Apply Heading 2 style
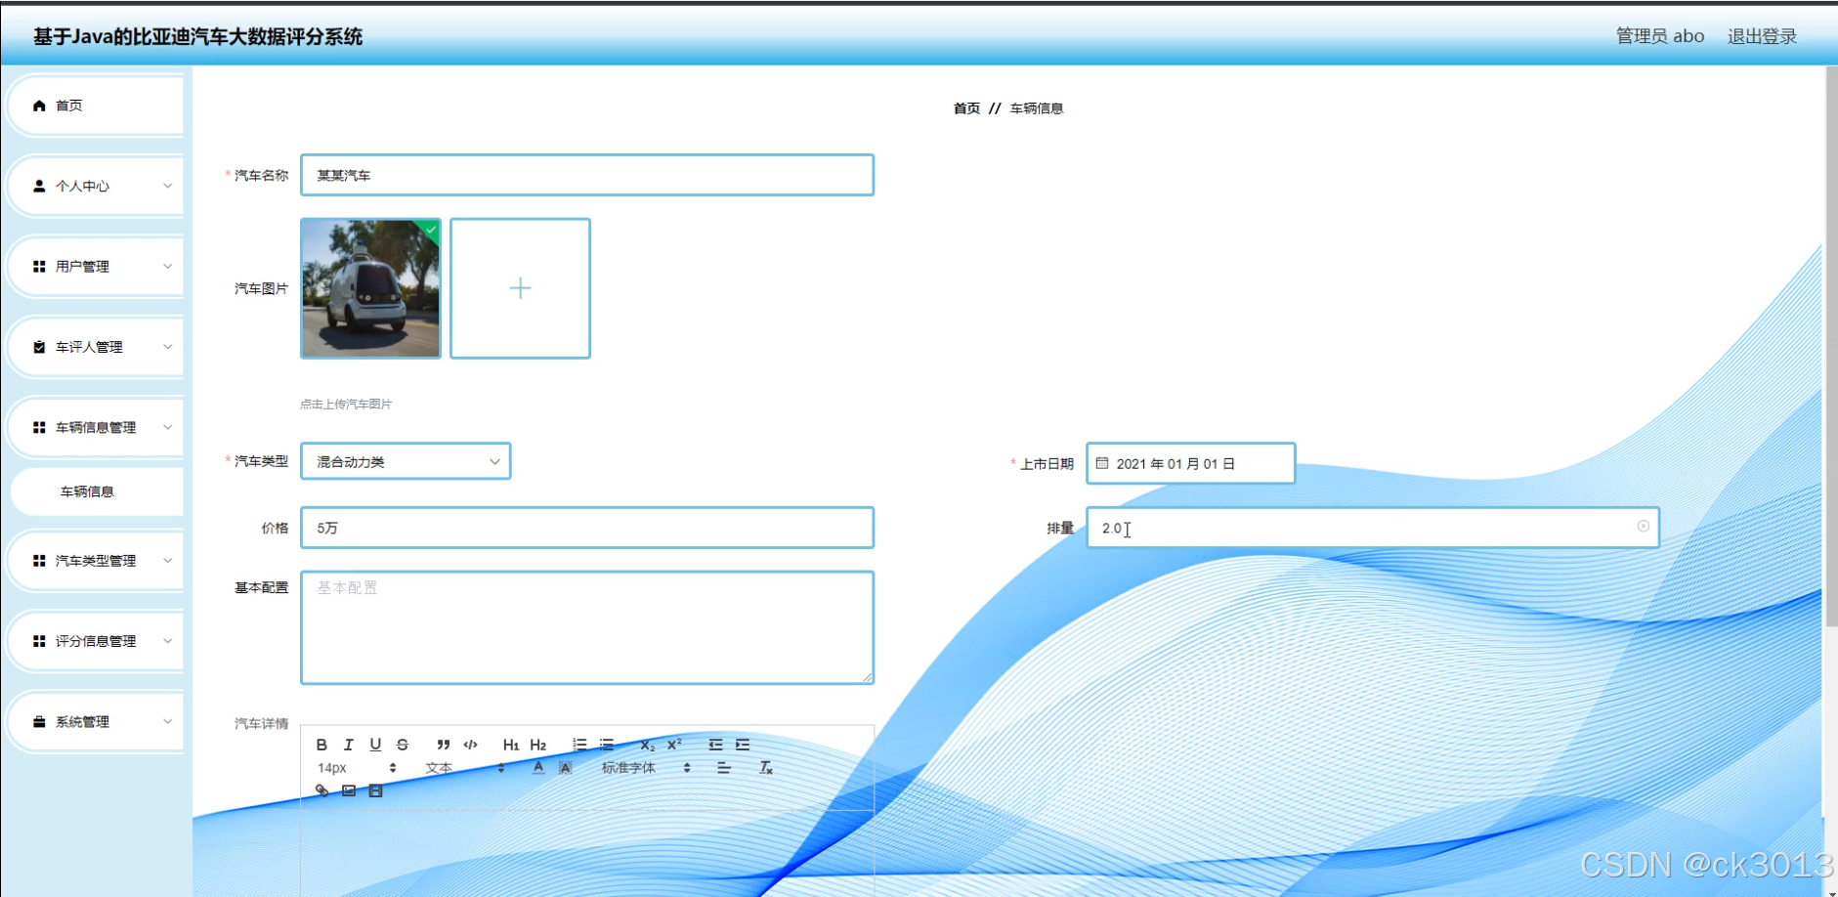Viewport: 1838px width, 897px height. (x=538, y=745)
